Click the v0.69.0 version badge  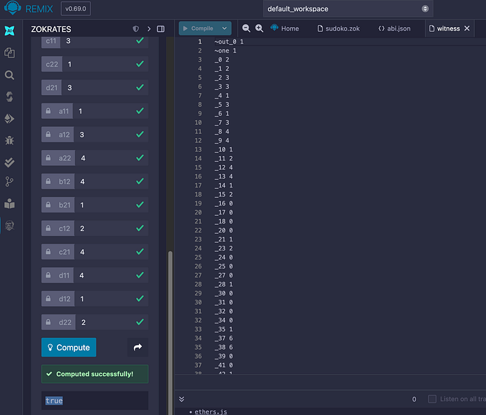pyautogui.click(x=76, y=8)
